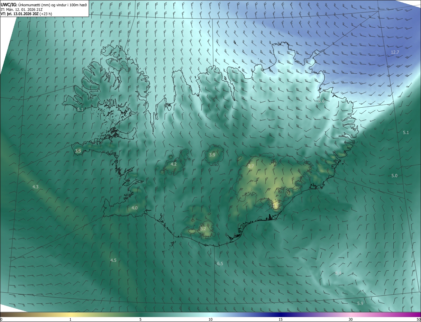Click the 4.3 value over the western ocean
The image size is (421, 322).
click(35, 187)
